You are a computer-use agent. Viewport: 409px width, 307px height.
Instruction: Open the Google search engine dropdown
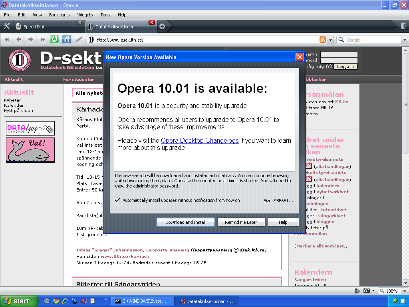point(405,40)
